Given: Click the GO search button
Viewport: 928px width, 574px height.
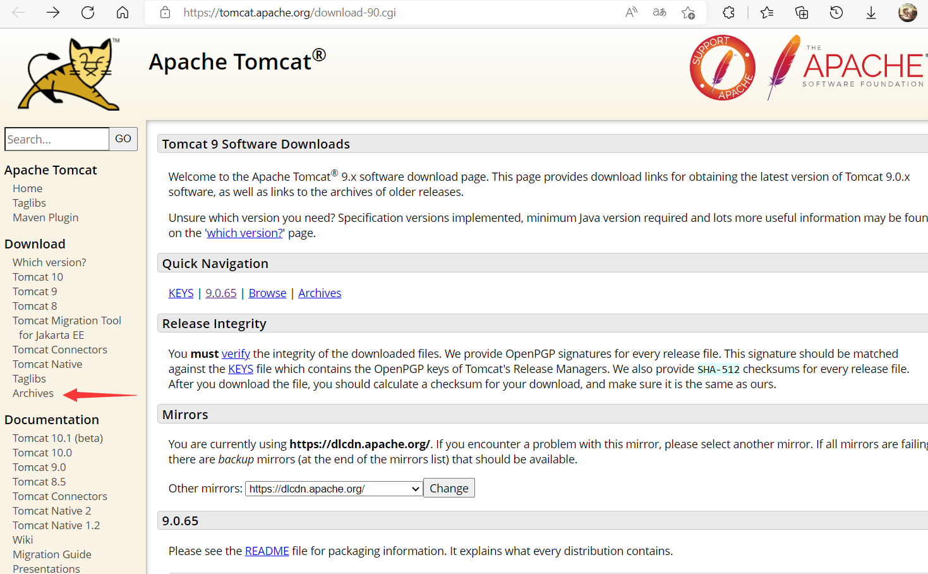Looking at the screenshot, I should pyautogui.click(x=123, y=139).
